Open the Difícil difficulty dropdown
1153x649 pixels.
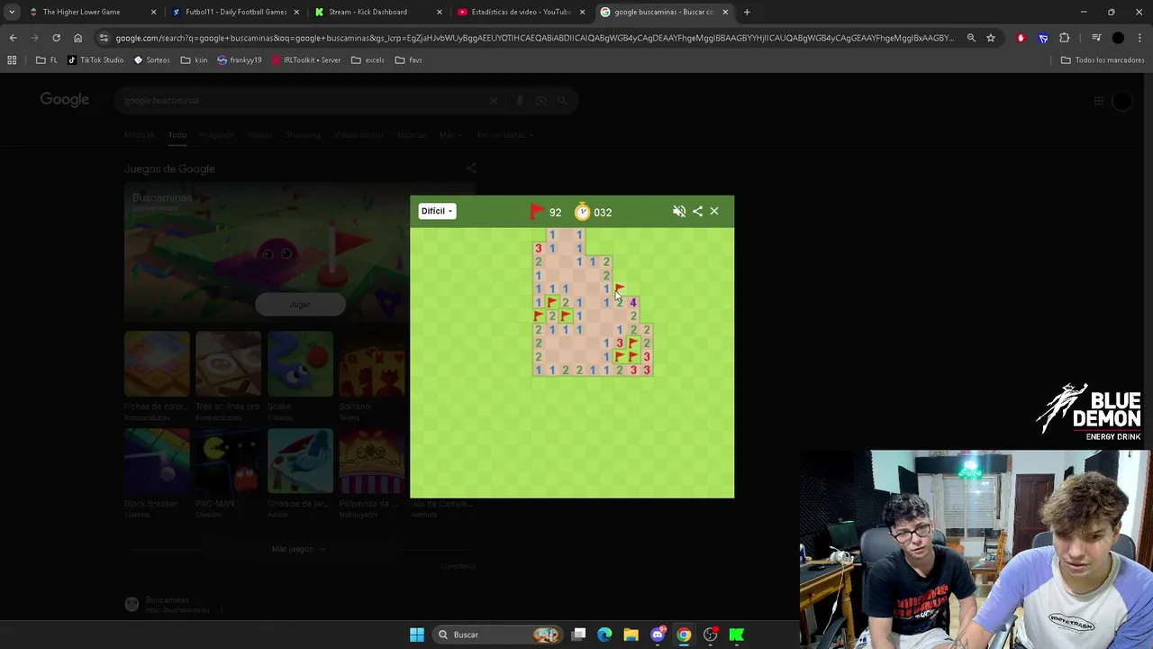437,211
